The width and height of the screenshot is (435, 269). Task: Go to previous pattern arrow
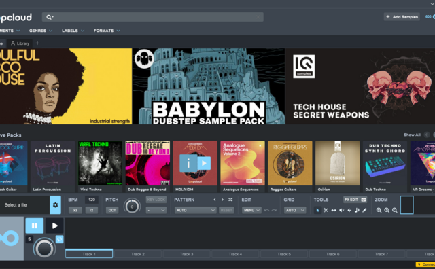(x=215, y=200)
